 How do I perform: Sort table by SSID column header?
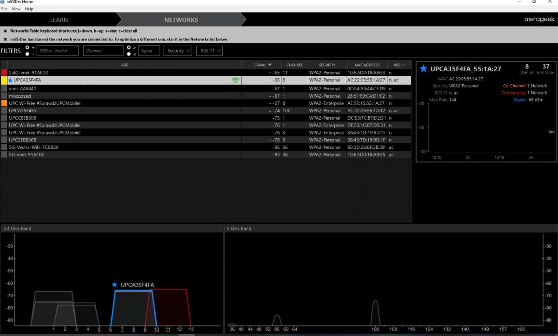tap(124, 65)
